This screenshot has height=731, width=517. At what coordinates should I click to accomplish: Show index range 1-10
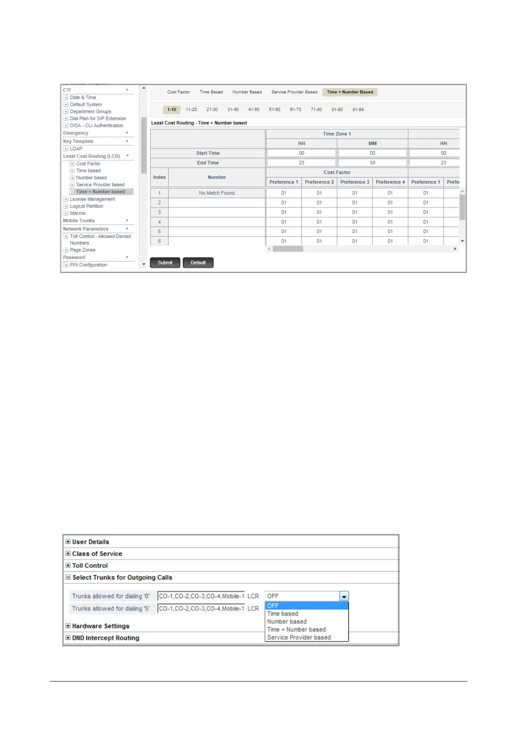coord(172,109)
